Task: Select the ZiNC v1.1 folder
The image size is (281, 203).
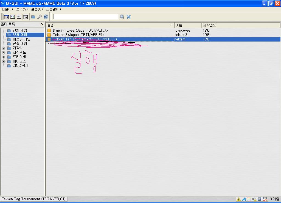Action: (x=20, y=65)
